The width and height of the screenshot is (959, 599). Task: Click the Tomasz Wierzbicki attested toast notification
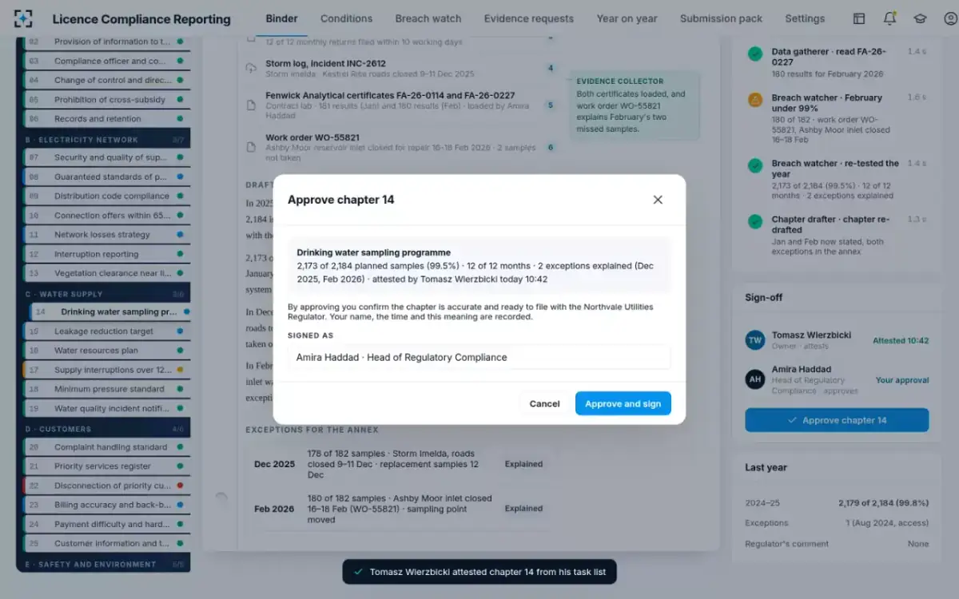coord(479,572)
